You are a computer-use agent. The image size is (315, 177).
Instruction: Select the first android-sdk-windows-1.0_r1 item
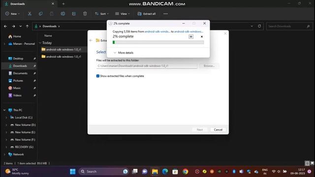[63, 49]
